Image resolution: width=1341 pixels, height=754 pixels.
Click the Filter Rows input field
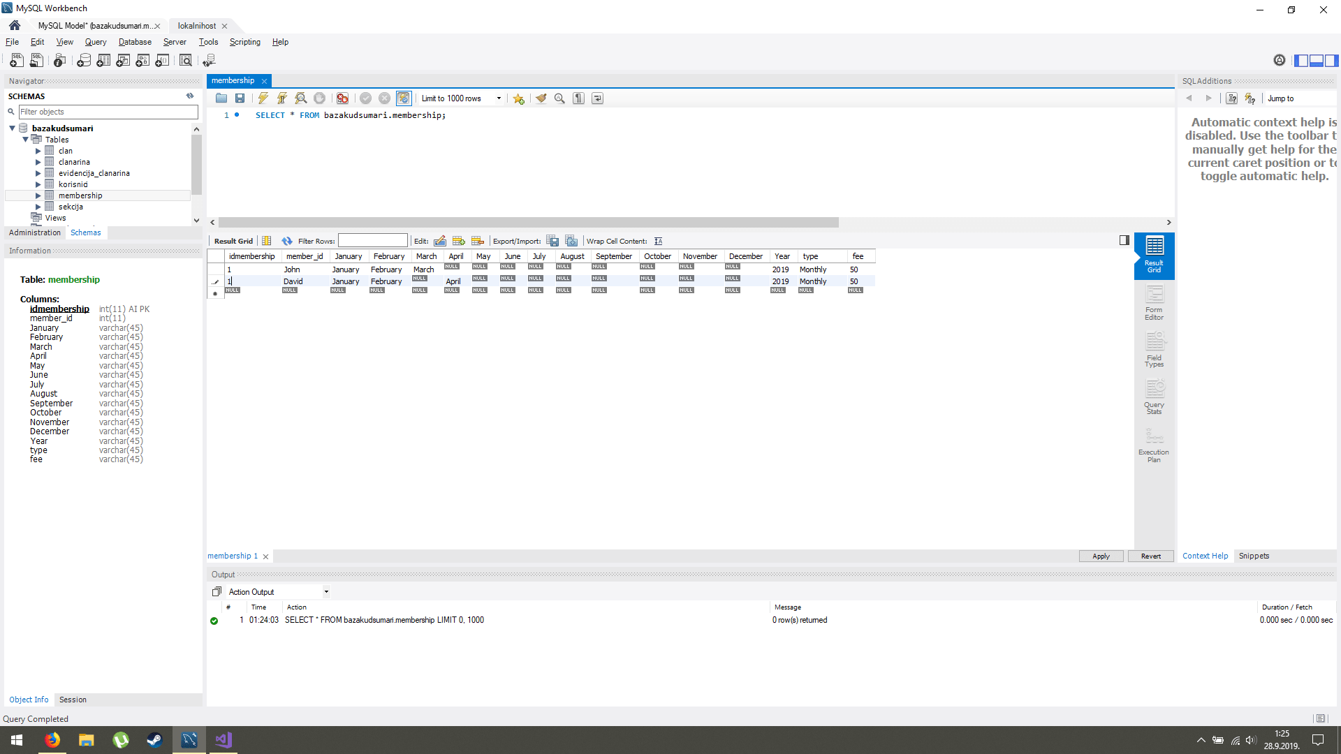(x=372, y=241)
